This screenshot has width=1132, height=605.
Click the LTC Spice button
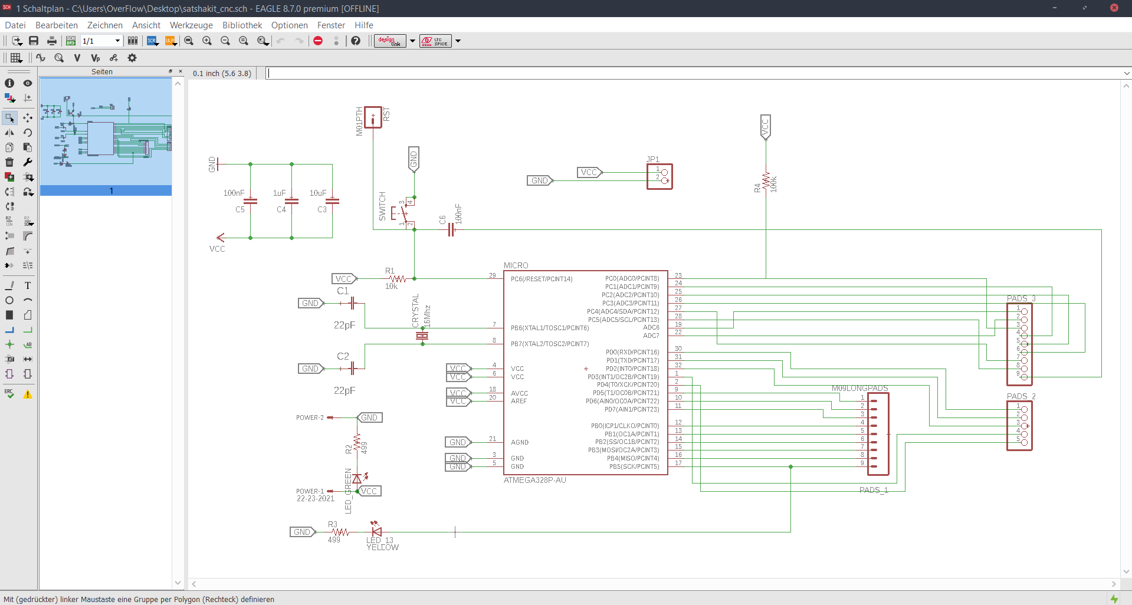point(435,41)
